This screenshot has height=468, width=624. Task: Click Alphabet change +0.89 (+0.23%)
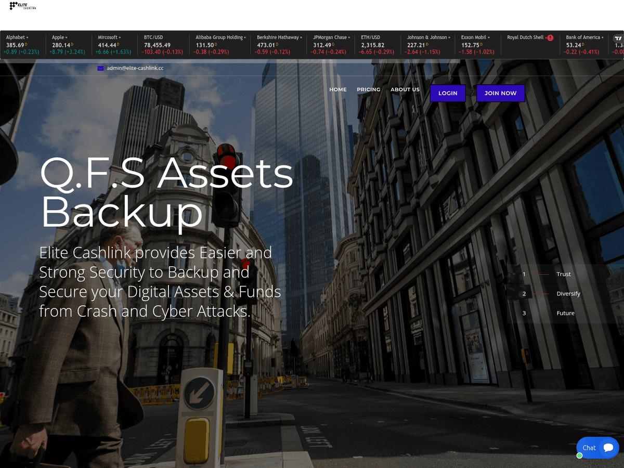21,52
